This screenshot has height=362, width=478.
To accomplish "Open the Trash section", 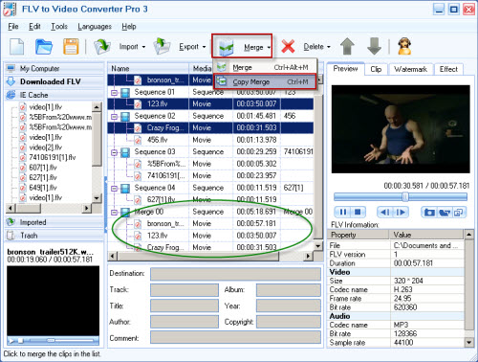I will (54, 236).
